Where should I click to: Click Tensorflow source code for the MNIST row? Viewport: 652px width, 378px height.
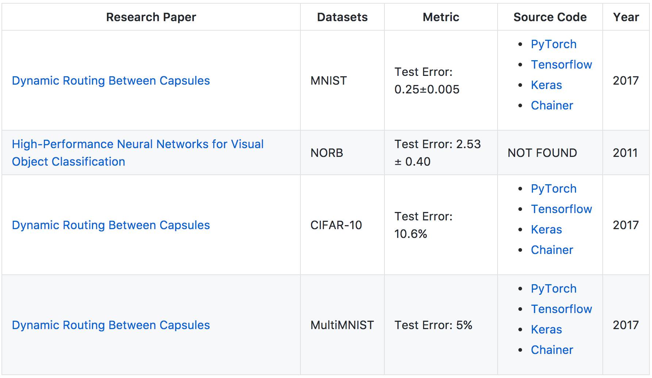561,65
